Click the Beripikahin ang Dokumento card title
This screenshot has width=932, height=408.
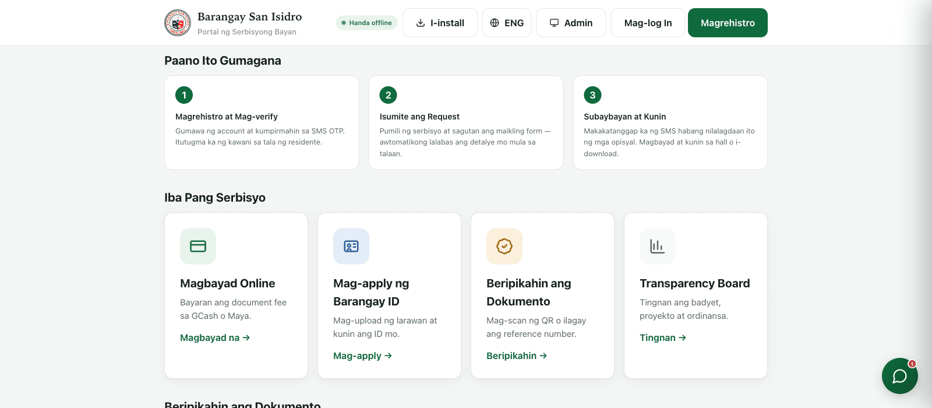point(529,293)
